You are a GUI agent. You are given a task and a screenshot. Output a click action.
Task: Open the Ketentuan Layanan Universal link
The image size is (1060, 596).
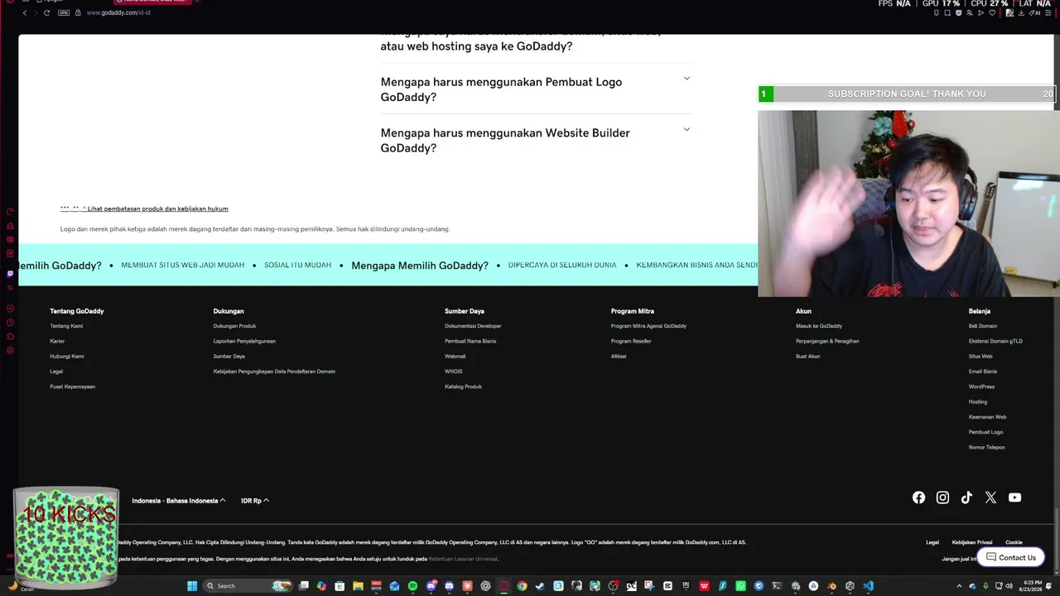(464, 559)
